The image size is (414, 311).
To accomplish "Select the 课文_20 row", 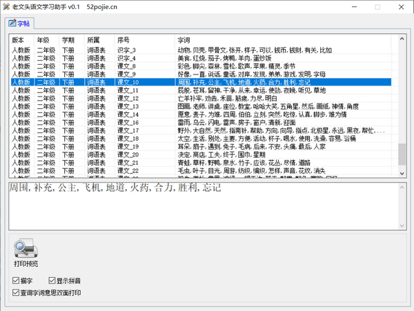I will tap(128, 154).
